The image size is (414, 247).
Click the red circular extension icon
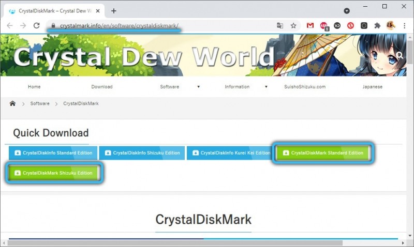point(350,25)
